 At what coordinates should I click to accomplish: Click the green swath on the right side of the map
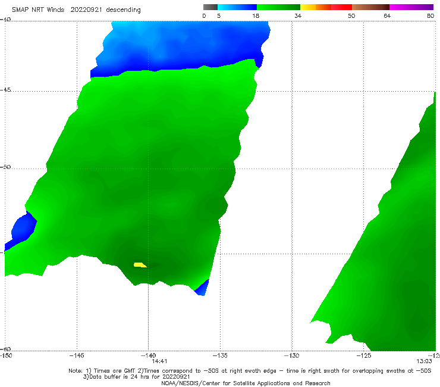coord(393,253)
